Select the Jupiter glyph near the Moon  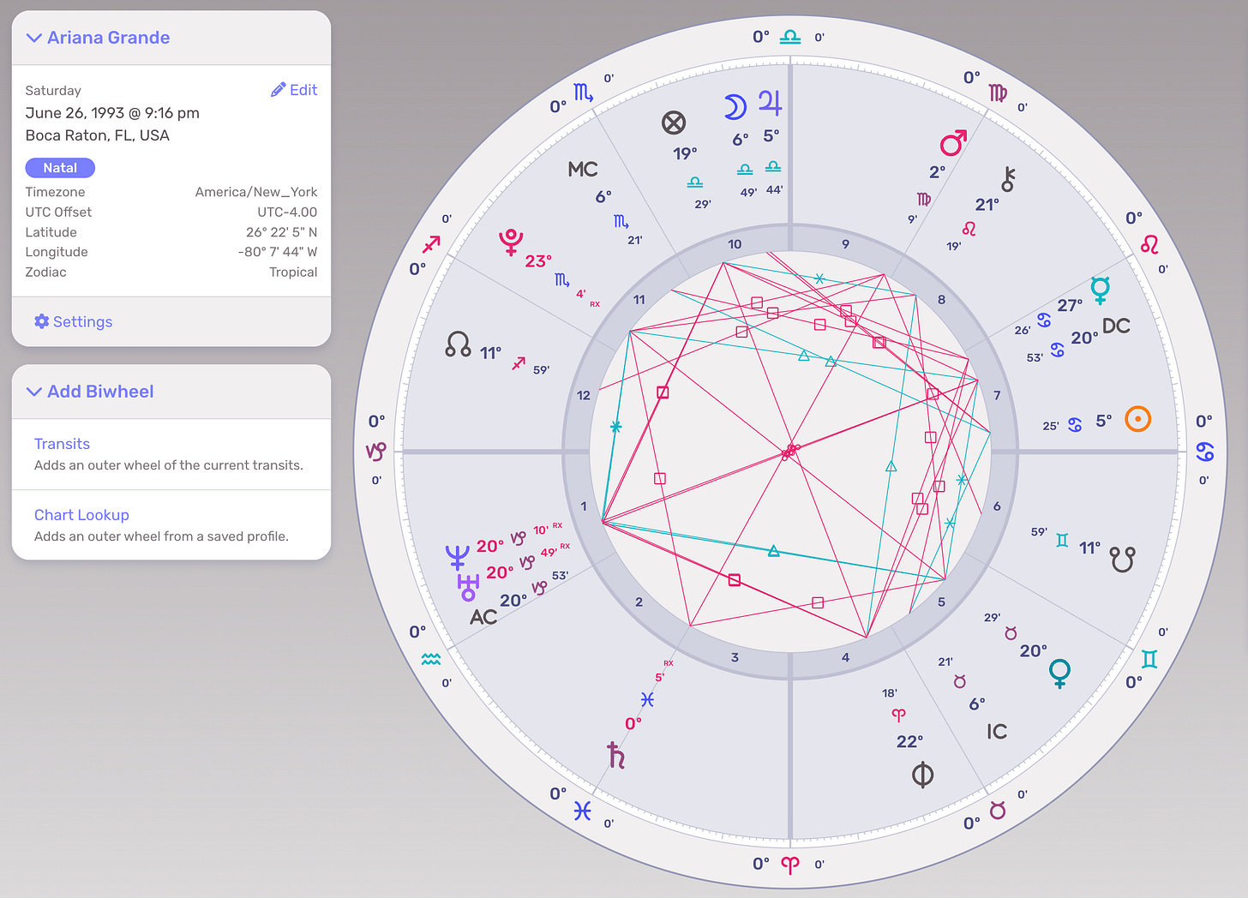pos(771,104)
